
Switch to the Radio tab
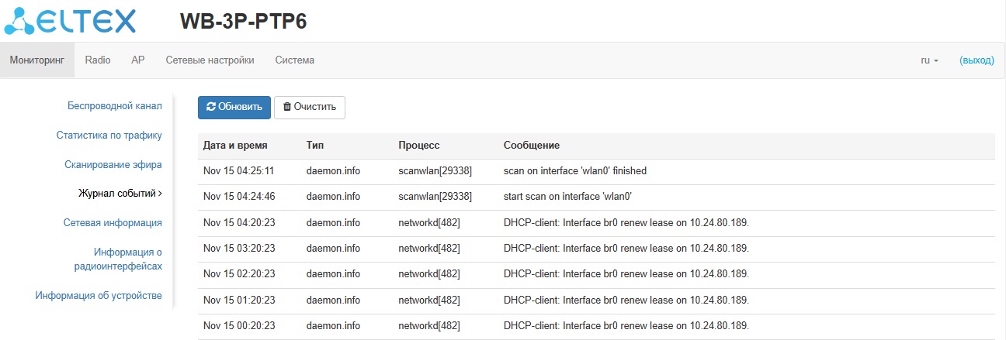98,60
